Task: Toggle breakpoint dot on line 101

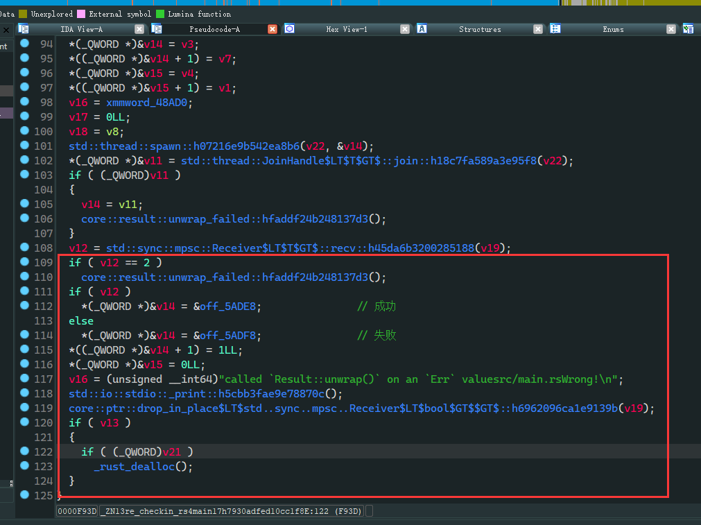Action: [x=25, y=146]
